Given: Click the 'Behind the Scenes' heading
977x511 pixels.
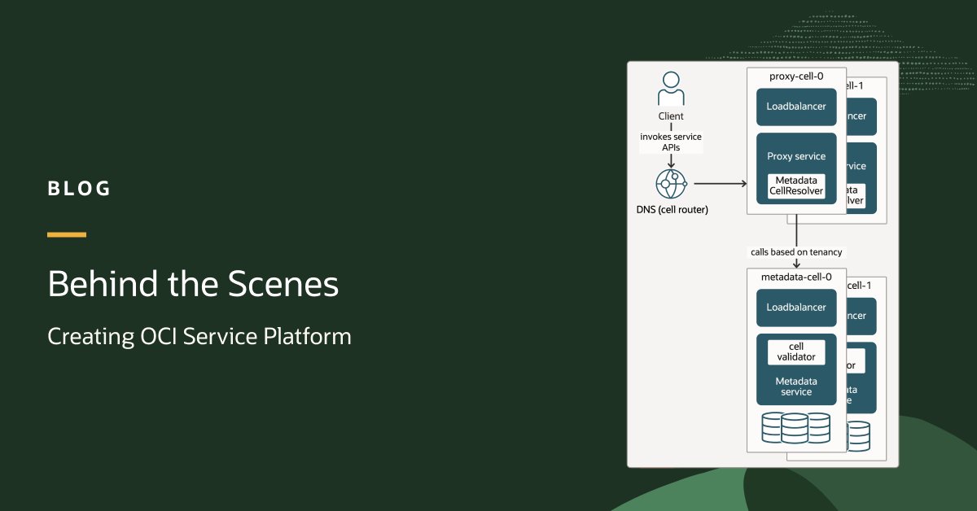Looking at the screenshot, I should (x=193, y=284).
